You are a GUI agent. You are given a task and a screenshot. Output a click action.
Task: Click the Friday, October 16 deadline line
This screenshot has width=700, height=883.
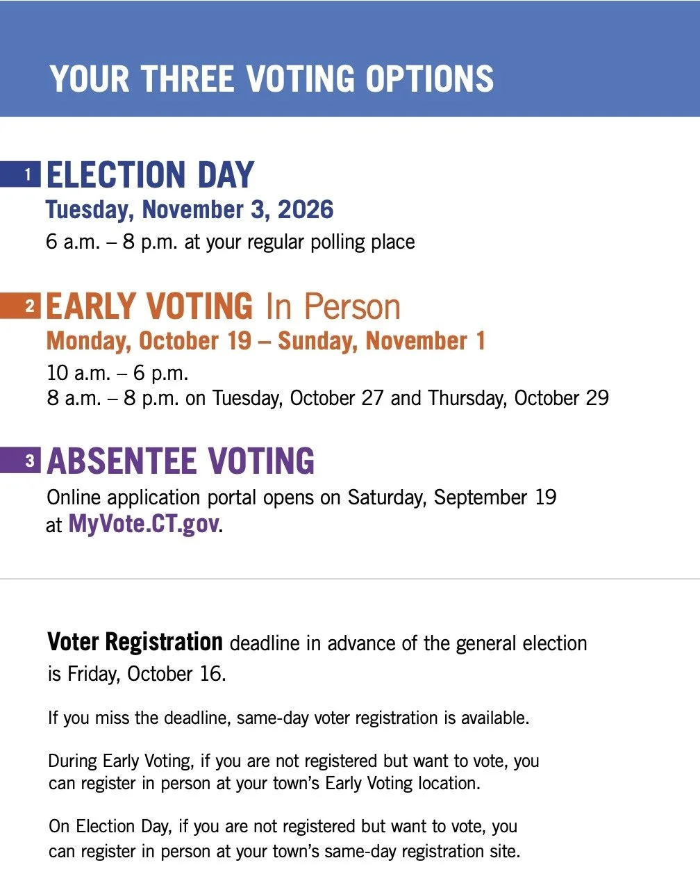pos(137,674)
